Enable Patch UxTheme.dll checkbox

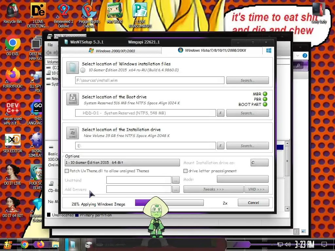click(x=67, y=171)
